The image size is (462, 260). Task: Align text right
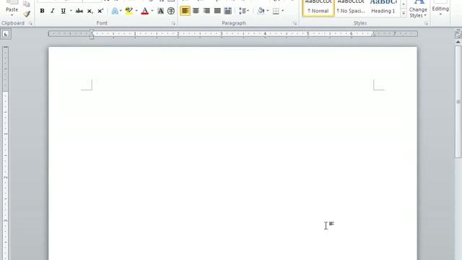[x=206, y=11]
